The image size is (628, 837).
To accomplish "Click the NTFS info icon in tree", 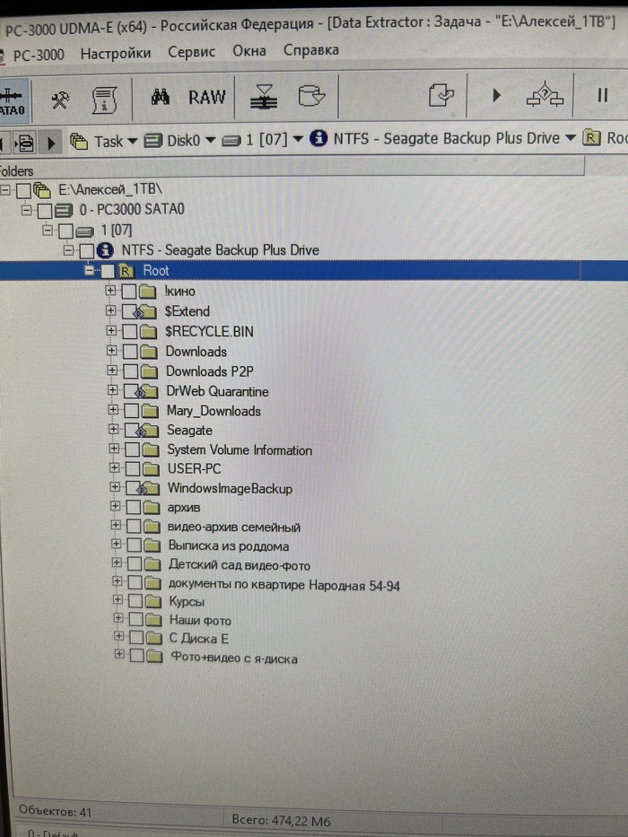I will [105, 249].
